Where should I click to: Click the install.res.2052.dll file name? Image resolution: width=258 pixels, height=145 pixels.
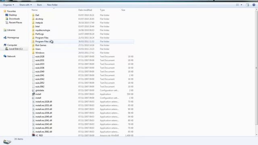pos(44,128)
